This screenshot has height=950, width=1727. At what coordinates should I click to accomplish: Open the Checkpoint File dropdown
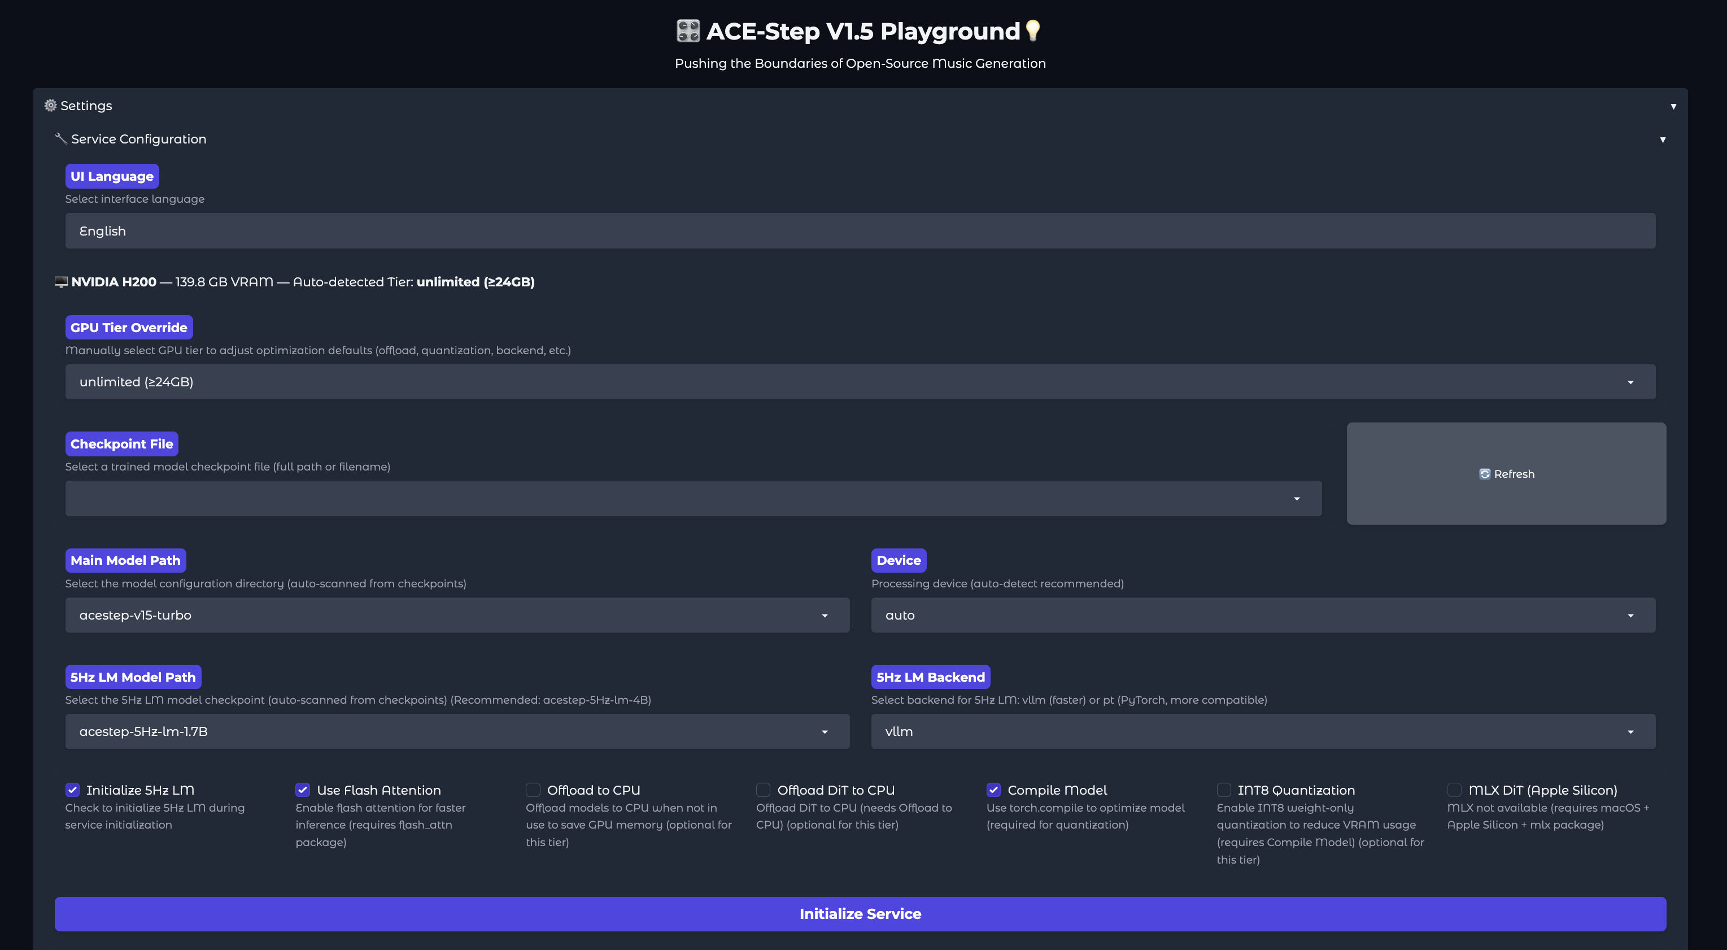tap(692, 498)
